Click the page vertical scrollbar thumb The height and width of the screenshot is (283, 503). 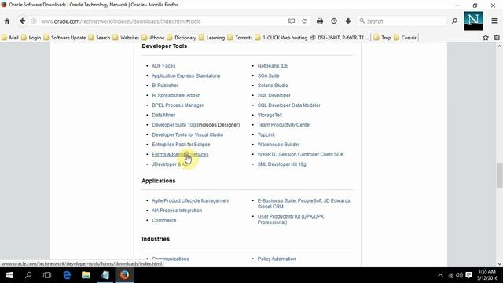click(500, 175)
